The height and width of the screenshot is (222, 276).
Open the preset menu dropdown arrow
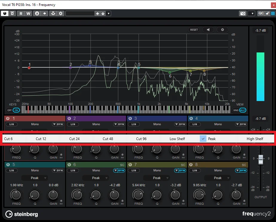click(109, 13)
